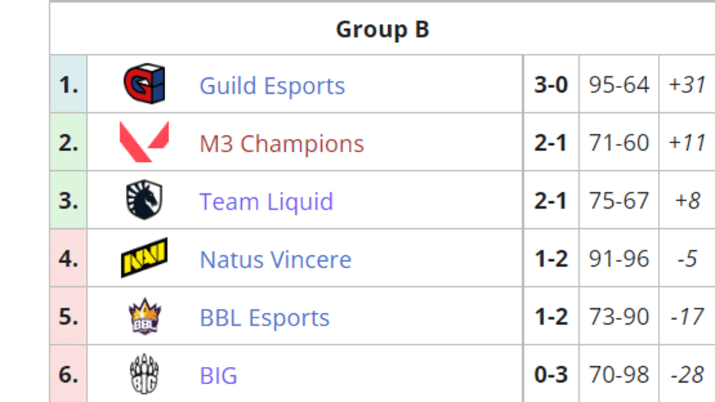Open the BBL Esports team link

tap(265, 317)
